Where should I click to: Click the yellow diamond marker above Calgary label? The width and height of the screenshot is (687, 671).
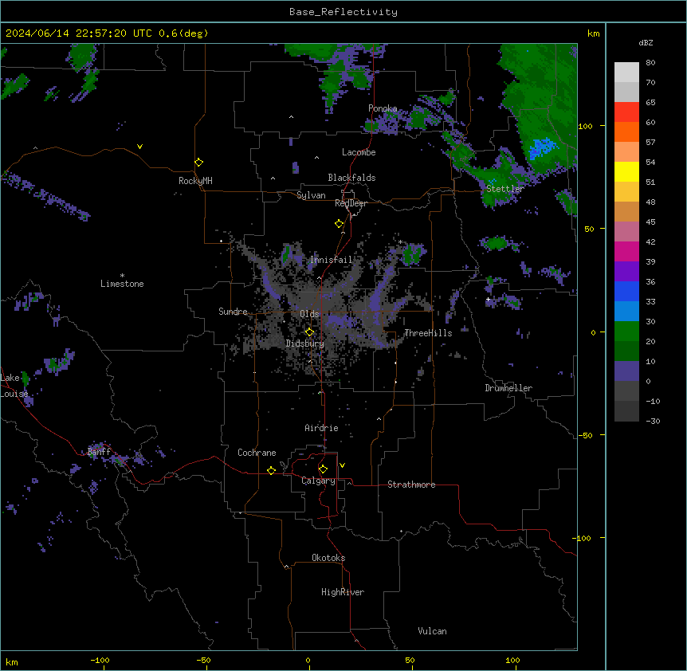(x=323, y=469)
